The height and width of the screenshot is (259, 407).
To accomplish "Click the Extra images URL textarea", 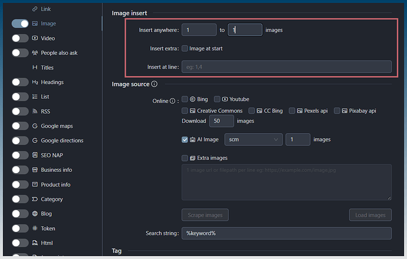I will pos(287,182).
